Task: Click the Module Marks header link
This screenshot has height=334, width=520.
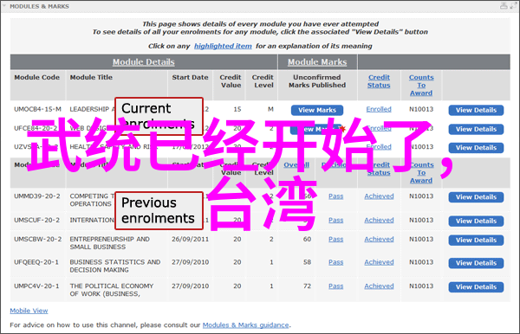Action: (317, 62)
